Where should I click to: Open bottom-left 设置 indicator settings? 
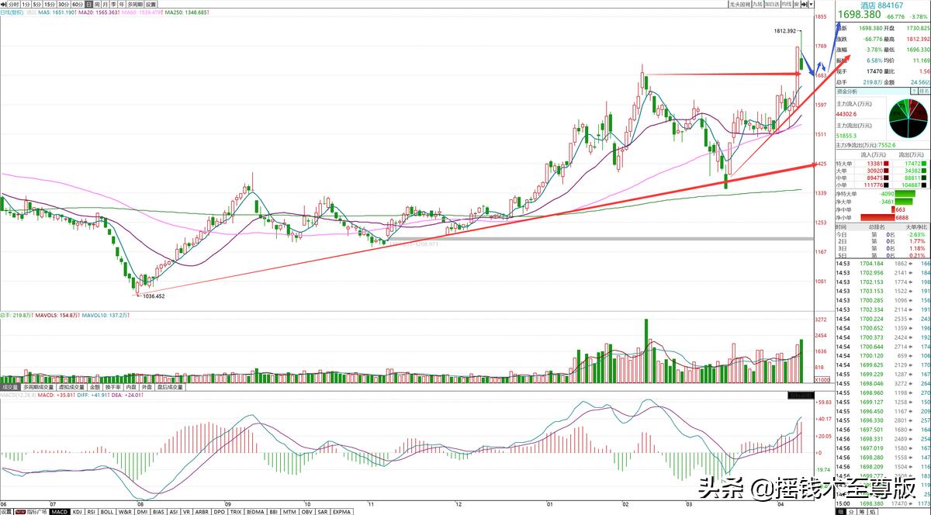pos(6,511)
